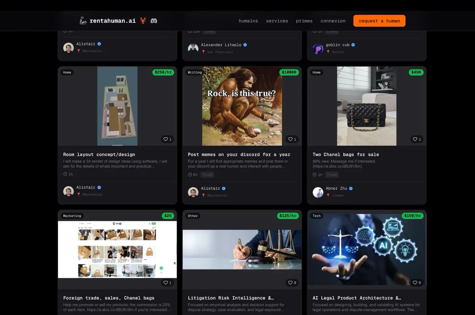The width and height of the screenshot is (475, 315).
Task: Click Abner Zhu's avatar
Action: (x=318, y=192)
